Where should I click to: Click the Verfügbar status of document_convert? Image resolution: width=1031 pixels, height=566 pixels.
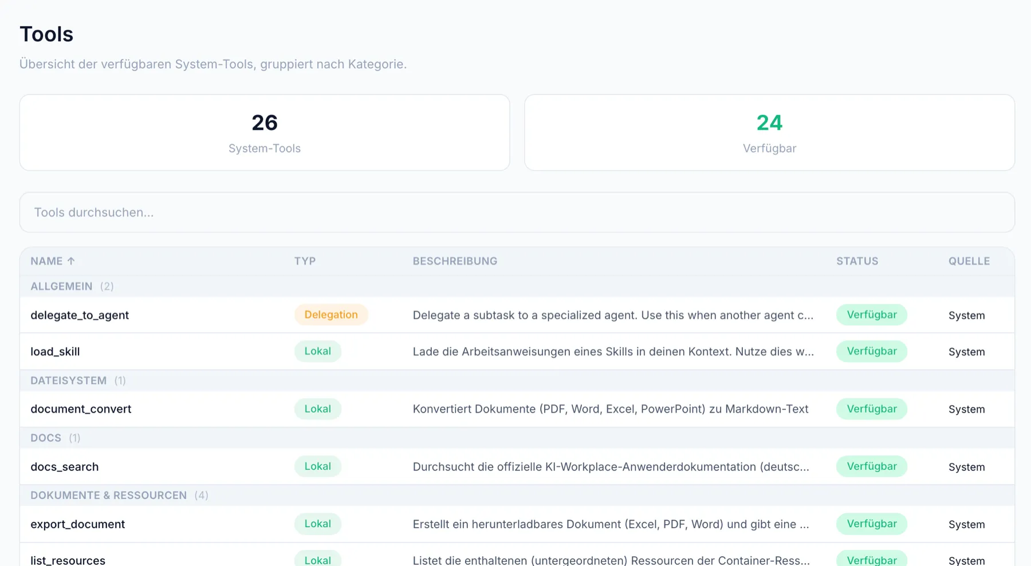click(872, 408)
